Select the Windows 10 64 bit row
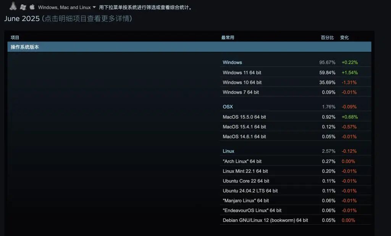 pos(296,82)
